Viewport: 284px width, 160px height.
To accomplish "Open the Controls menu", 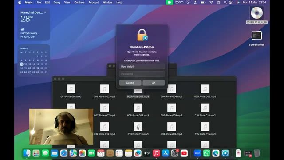I will coord(79,2).
